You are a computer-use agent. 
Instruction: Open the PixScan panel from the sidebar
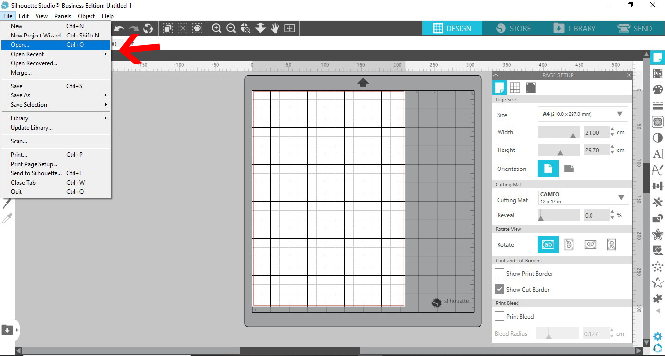click(658, 74)
